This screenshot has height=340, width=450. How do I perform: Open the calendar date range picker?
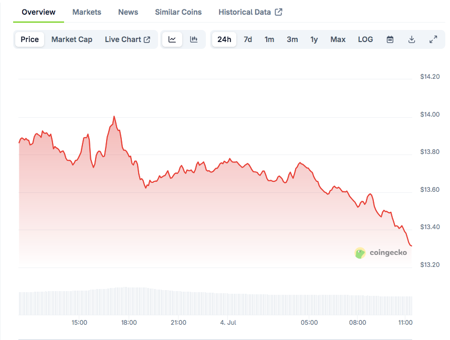[x=390, y=39]
